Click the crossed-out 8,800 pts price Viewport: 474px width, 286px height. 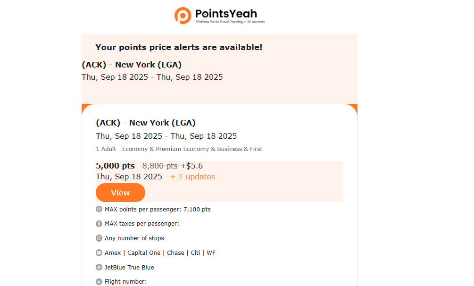pos(160,166)
